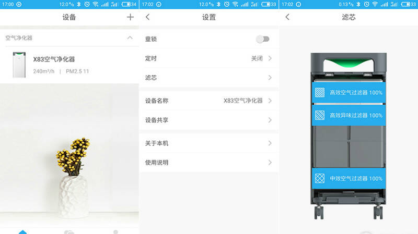Tap the Wi-Fi icon in first status bar
The image size is (418, 234).
[96, 4]
